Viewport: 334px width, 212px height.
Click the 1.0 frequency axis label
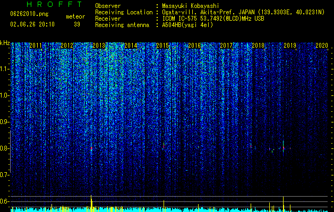click(x=4, y=95)
